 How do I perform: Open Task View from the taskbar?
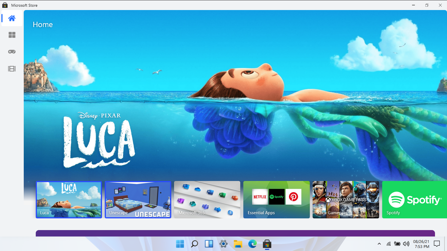pyautogui.click(x=209, y=244)
